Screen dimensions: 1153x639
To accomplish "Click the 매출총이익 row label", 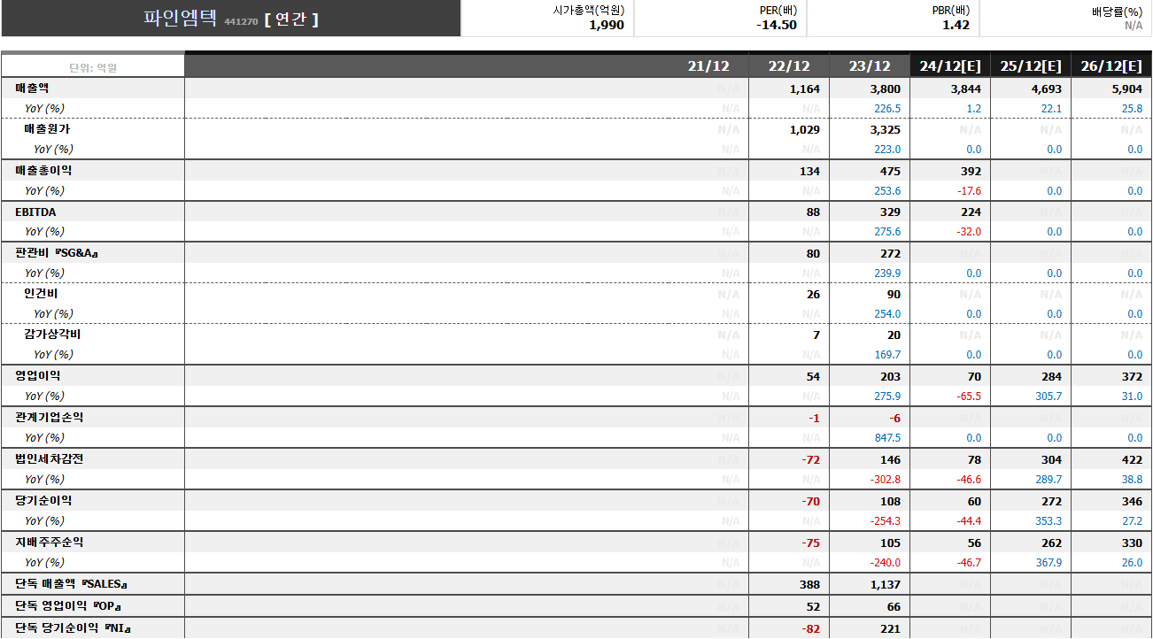I will click(x=43, y=171).
